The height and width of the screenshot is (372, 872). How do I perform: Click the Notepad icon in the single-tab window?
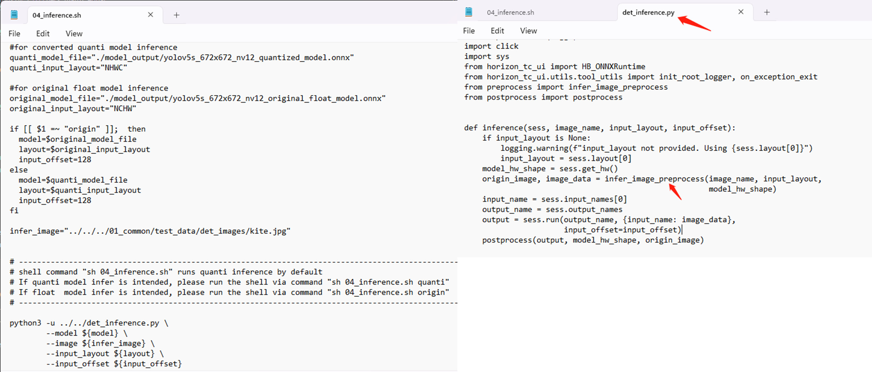14,15
